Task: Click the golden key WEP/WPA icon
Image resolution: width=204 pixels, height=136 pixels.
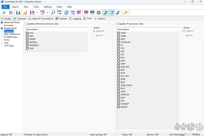Action: 125,12
